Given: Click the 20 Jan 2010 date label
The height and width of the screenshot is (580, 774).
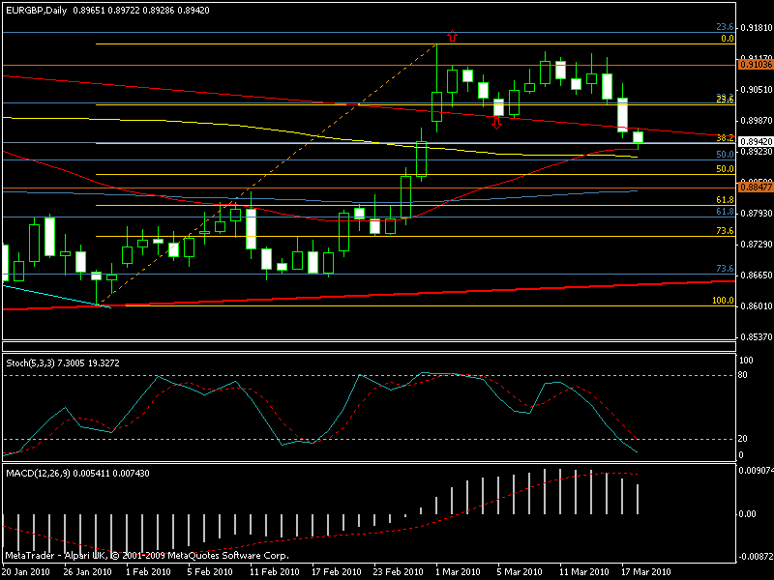Looking at the screenshot, I should click(x=29, y=571).
